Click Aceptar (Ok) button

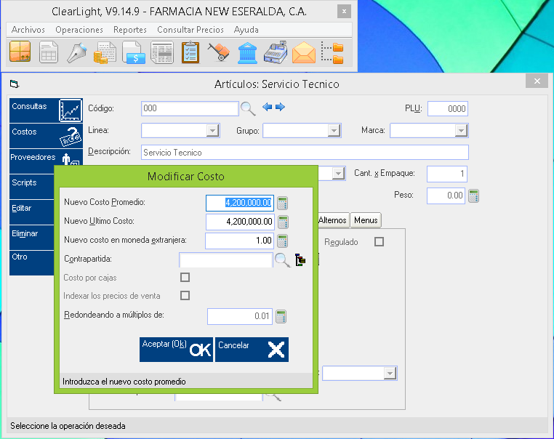coord(176,350)
